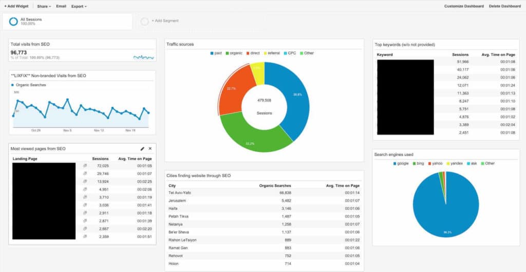
Task: Toggle the Other legend entry in Search engines used
Action: coord(488,164)
